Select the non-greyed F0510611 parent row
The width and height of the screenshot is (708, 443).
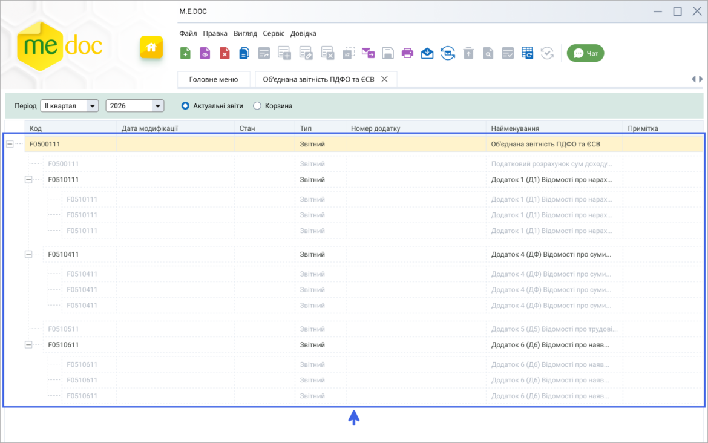click(373, 344)
